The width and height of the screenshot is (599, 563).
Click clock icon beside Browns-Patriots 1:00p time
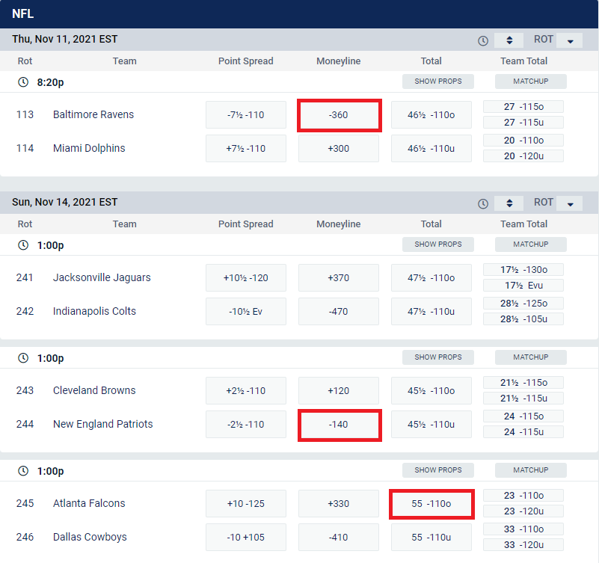click(x=23, y=358)
